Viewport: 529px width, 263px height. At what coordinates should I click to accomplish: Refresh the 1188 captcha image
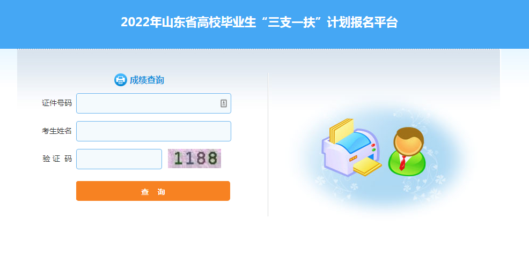point(194,159)
